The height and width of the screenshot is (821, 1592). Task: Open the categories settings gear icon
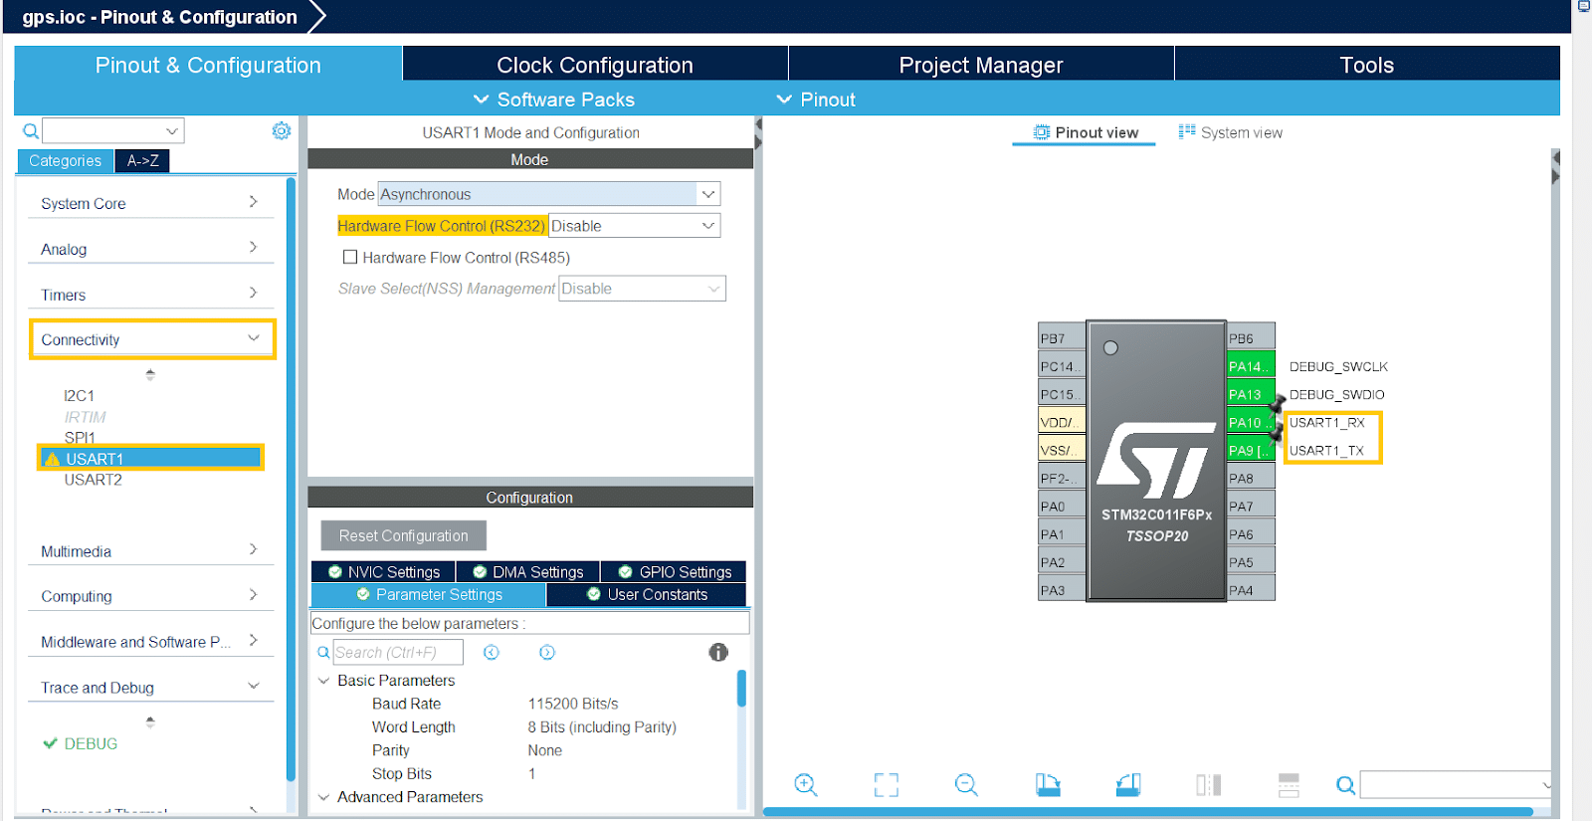click(282, 131)
